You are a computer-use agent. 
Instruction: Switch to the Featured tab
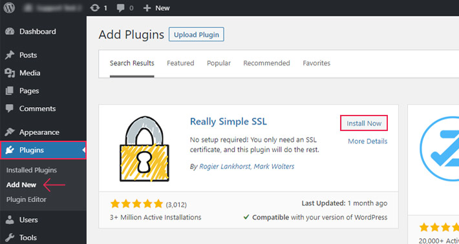tap(180, 63)
